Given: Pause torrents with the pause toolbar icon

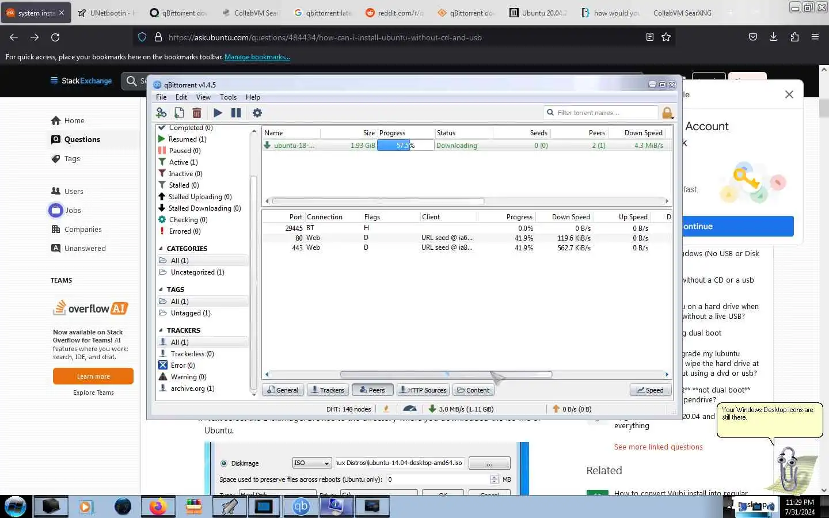Looking at the screenshot, I should click(x=236, y=113).
